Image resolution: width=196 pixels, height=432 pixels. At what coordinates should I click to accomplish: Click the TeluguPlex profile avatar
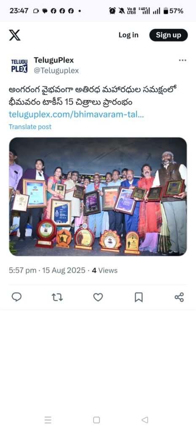[19, 65]
